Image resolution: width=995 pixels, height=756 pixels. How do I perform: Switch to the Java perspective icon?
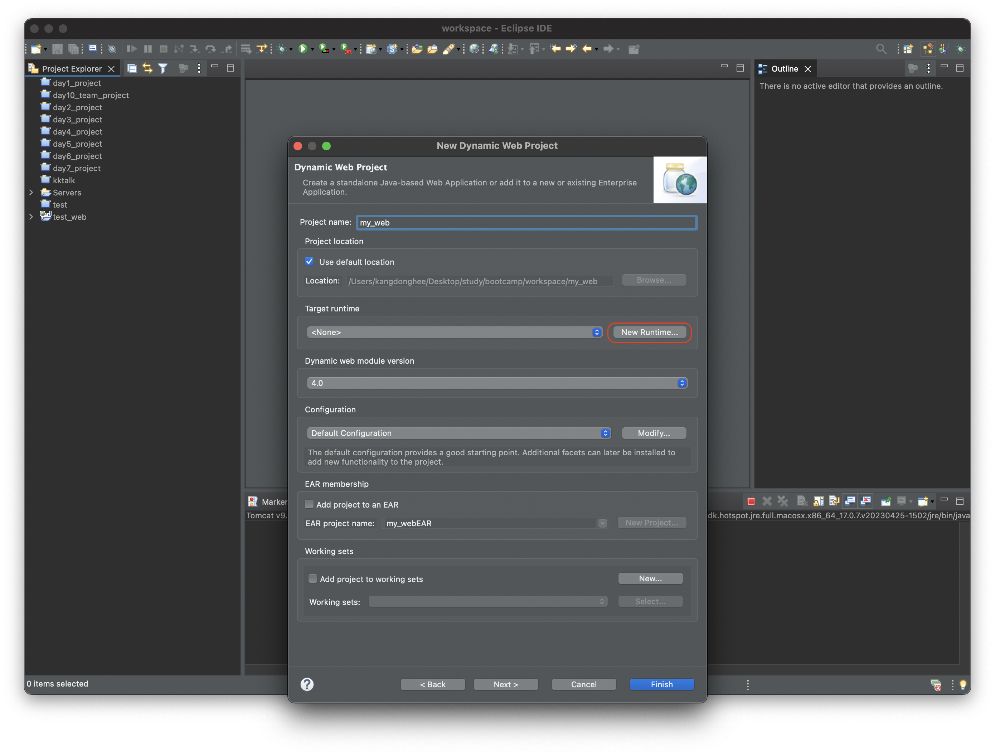tap(944, 49)
